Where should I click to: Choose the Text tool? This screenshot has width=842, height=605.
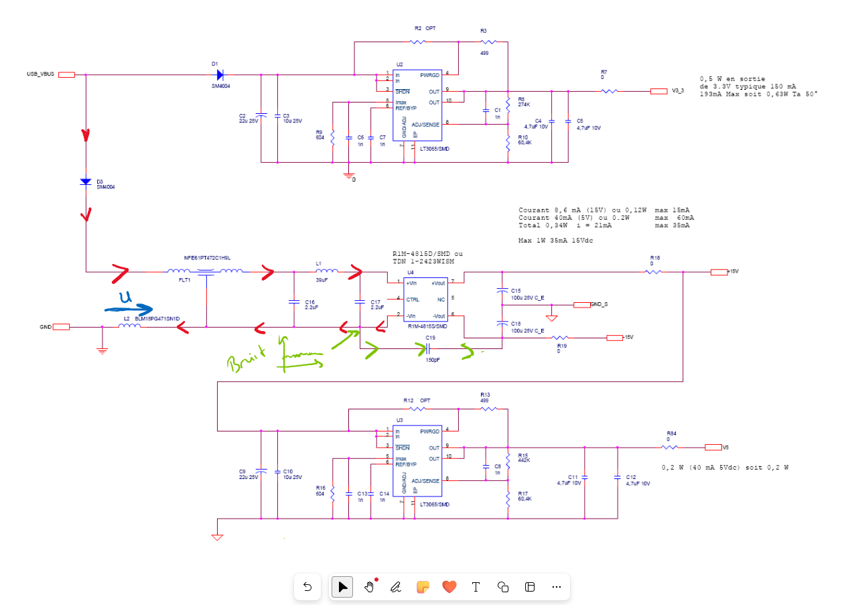coord(476,587)
